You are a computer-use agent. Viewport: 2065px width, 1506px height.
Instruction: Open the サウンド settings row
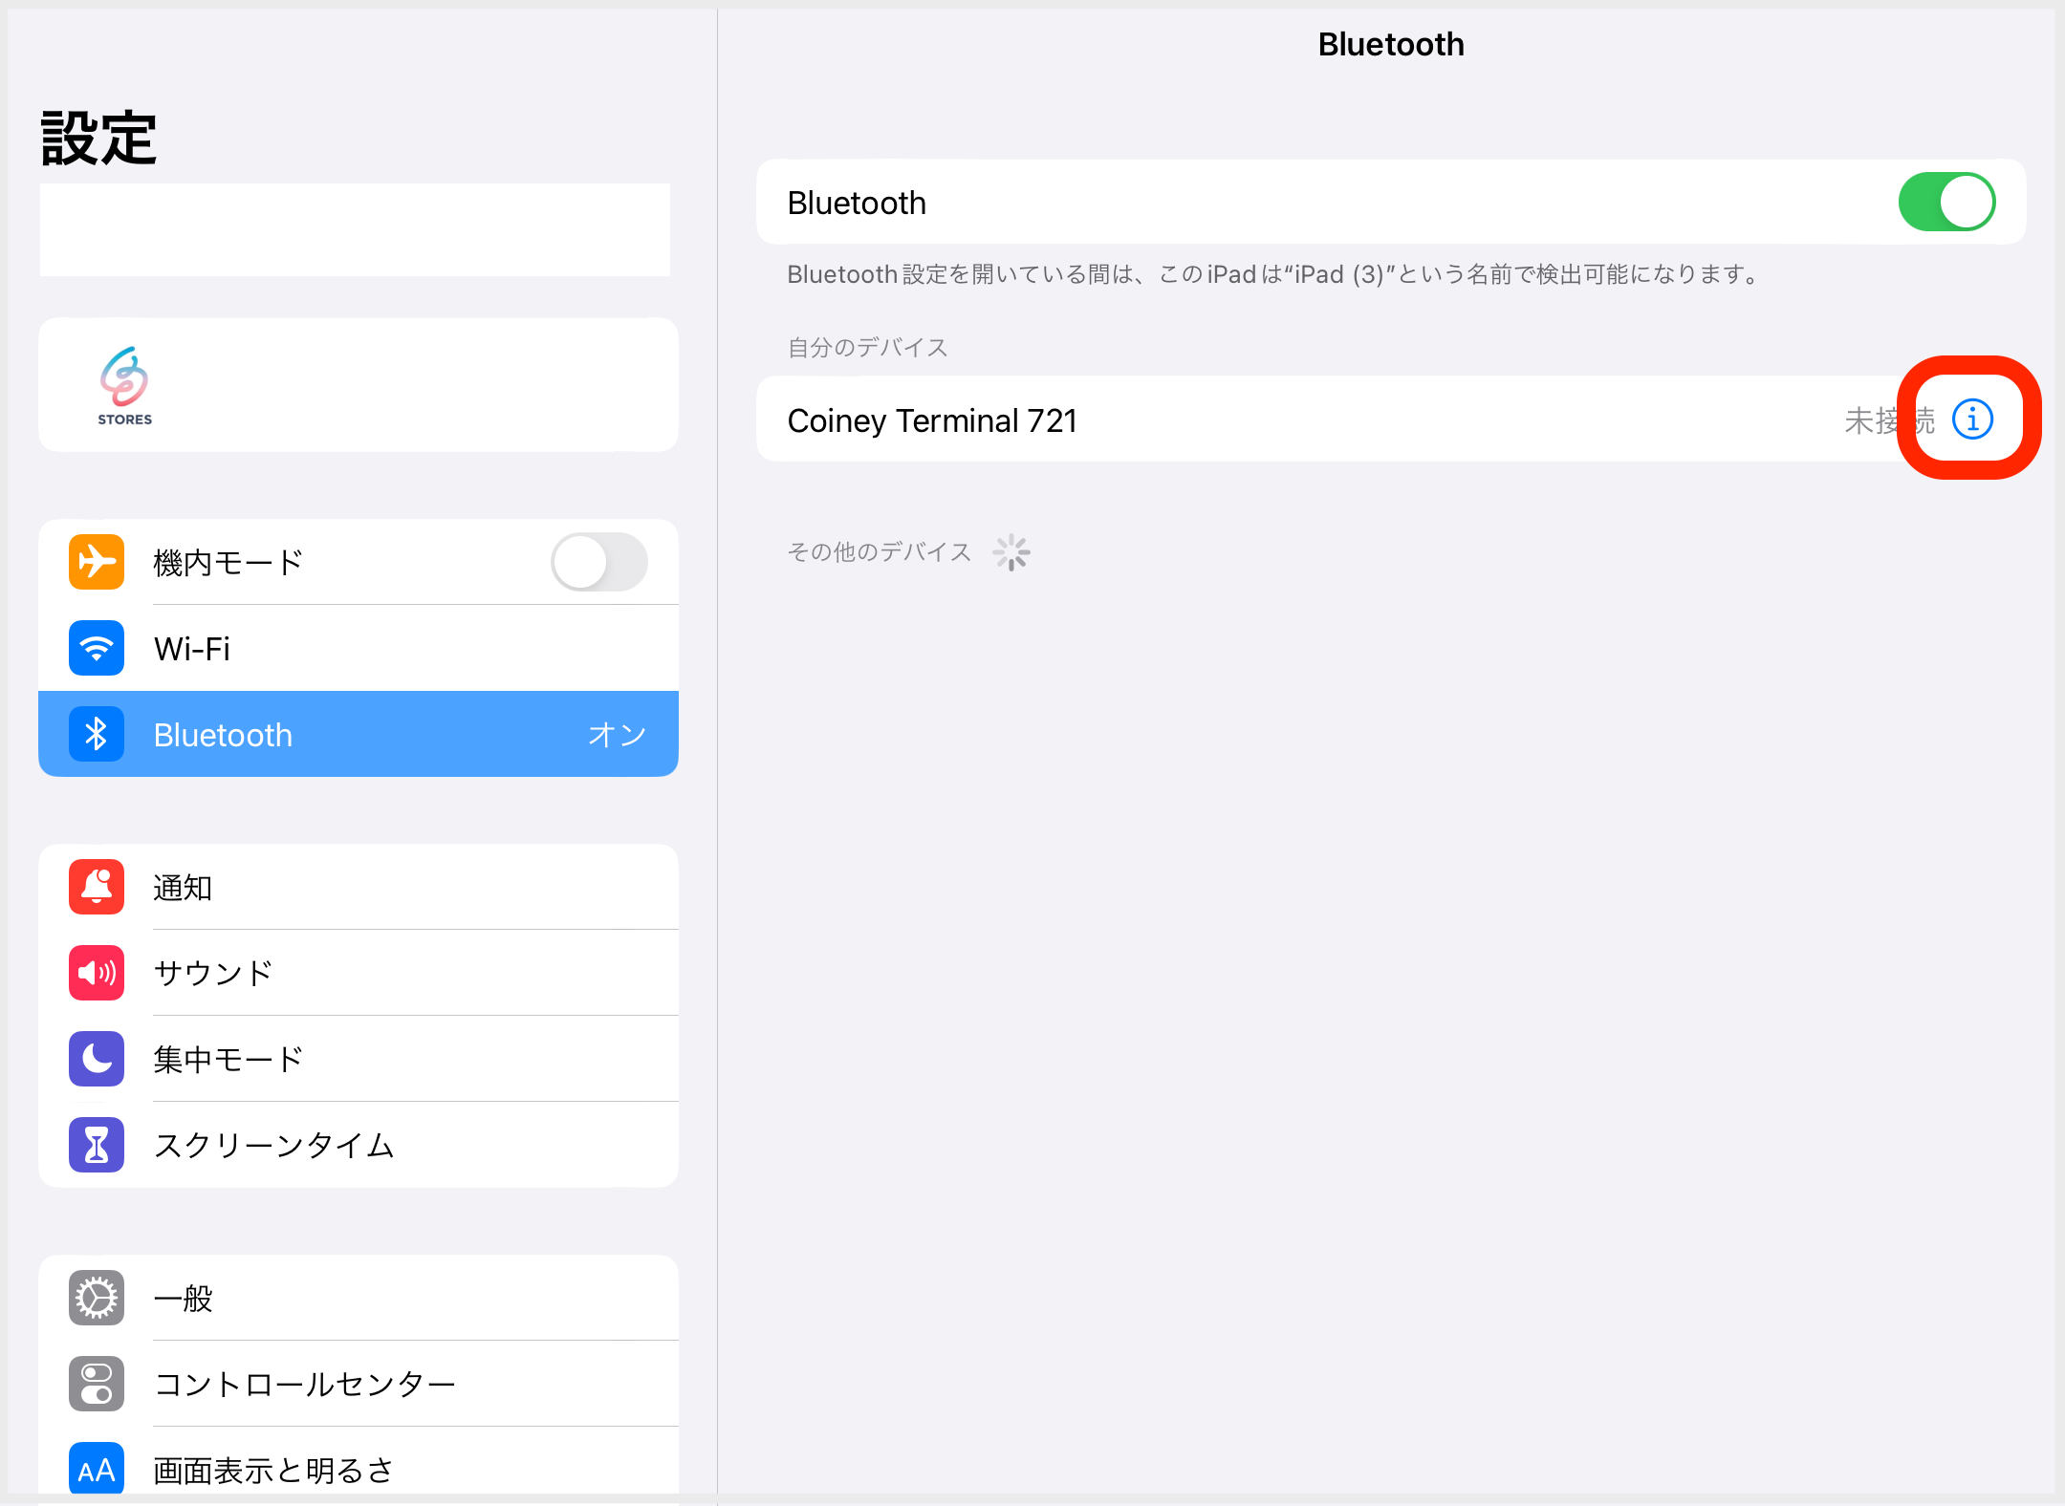(x=359, y=973)
